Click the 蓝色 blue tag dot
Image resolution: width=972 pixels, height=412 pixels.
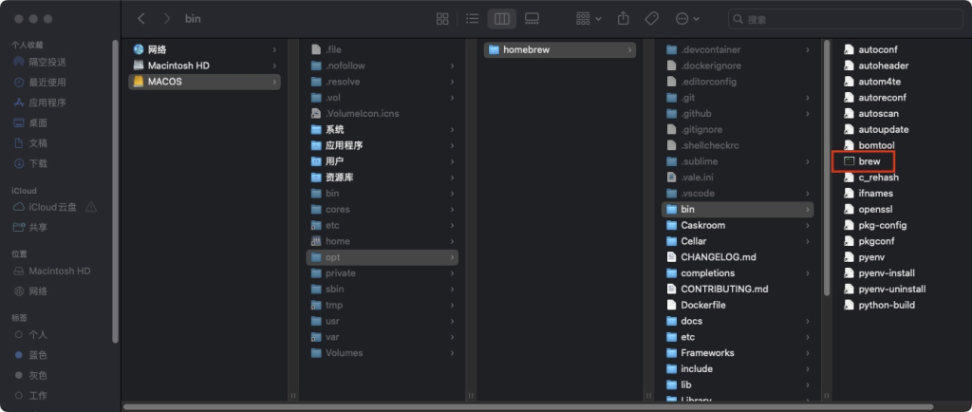pos(20,355)
